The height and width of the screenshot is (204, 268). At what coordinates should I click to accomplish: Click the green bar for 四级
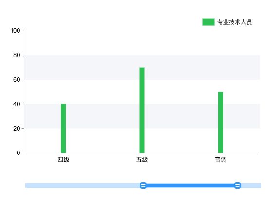[63, 129]
